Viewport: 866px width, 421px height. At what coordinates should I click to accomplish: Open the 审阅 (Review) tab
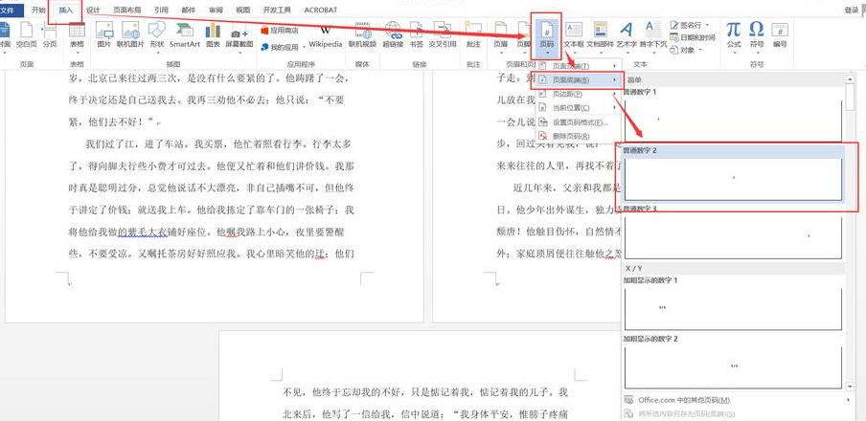pos(216,10)
